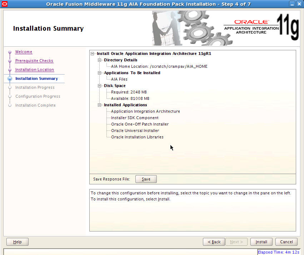Collapse the Disk Space node
The image size is (304, 255).
click(x=99, y=86)
